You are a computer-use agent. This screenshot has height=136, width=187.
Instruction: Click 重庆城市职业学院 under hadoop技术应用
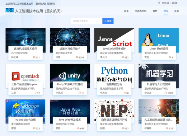click(21, 124)
